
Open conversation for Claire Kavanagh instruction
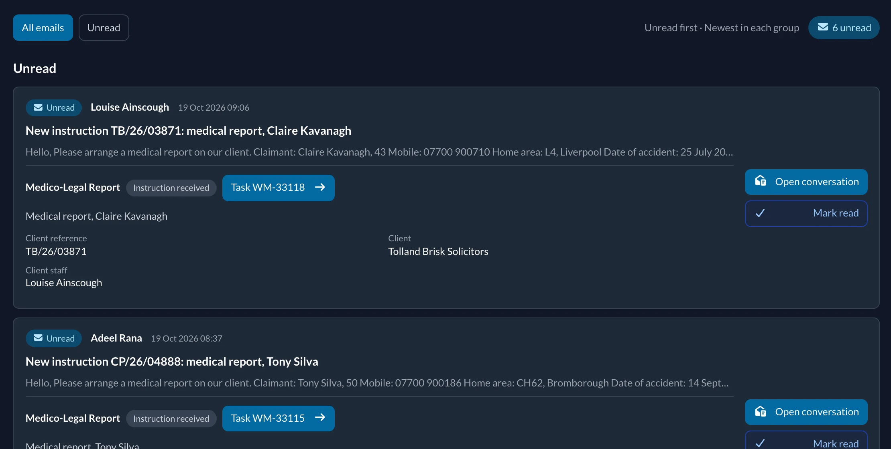tap(806, 182)
